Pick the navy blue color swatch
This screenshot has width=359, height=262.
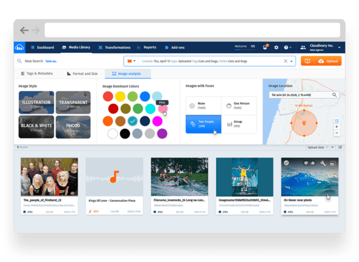[x=145, y=121]
